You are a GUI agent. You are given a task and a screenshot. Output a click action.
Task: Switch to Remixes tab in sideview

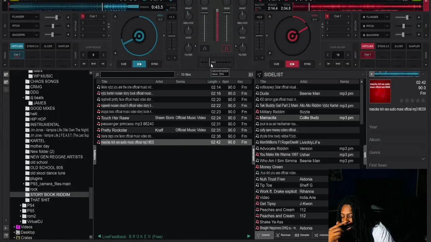[283, 235]
